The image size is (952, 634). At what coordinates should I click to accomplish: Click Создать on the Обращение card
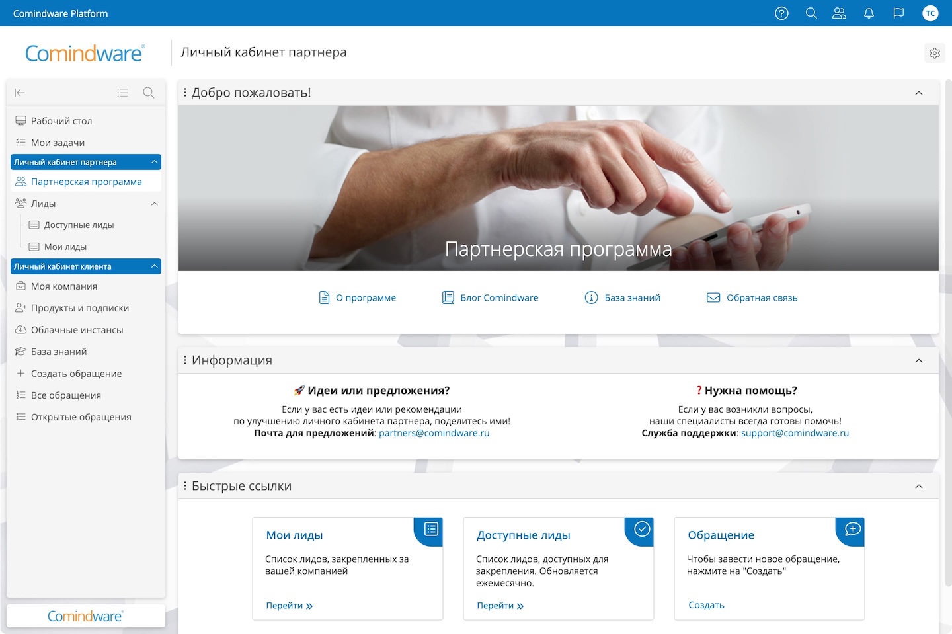pos(706,605)
